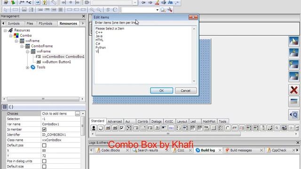Uncheck the Is member checkbox

point(44,130)
